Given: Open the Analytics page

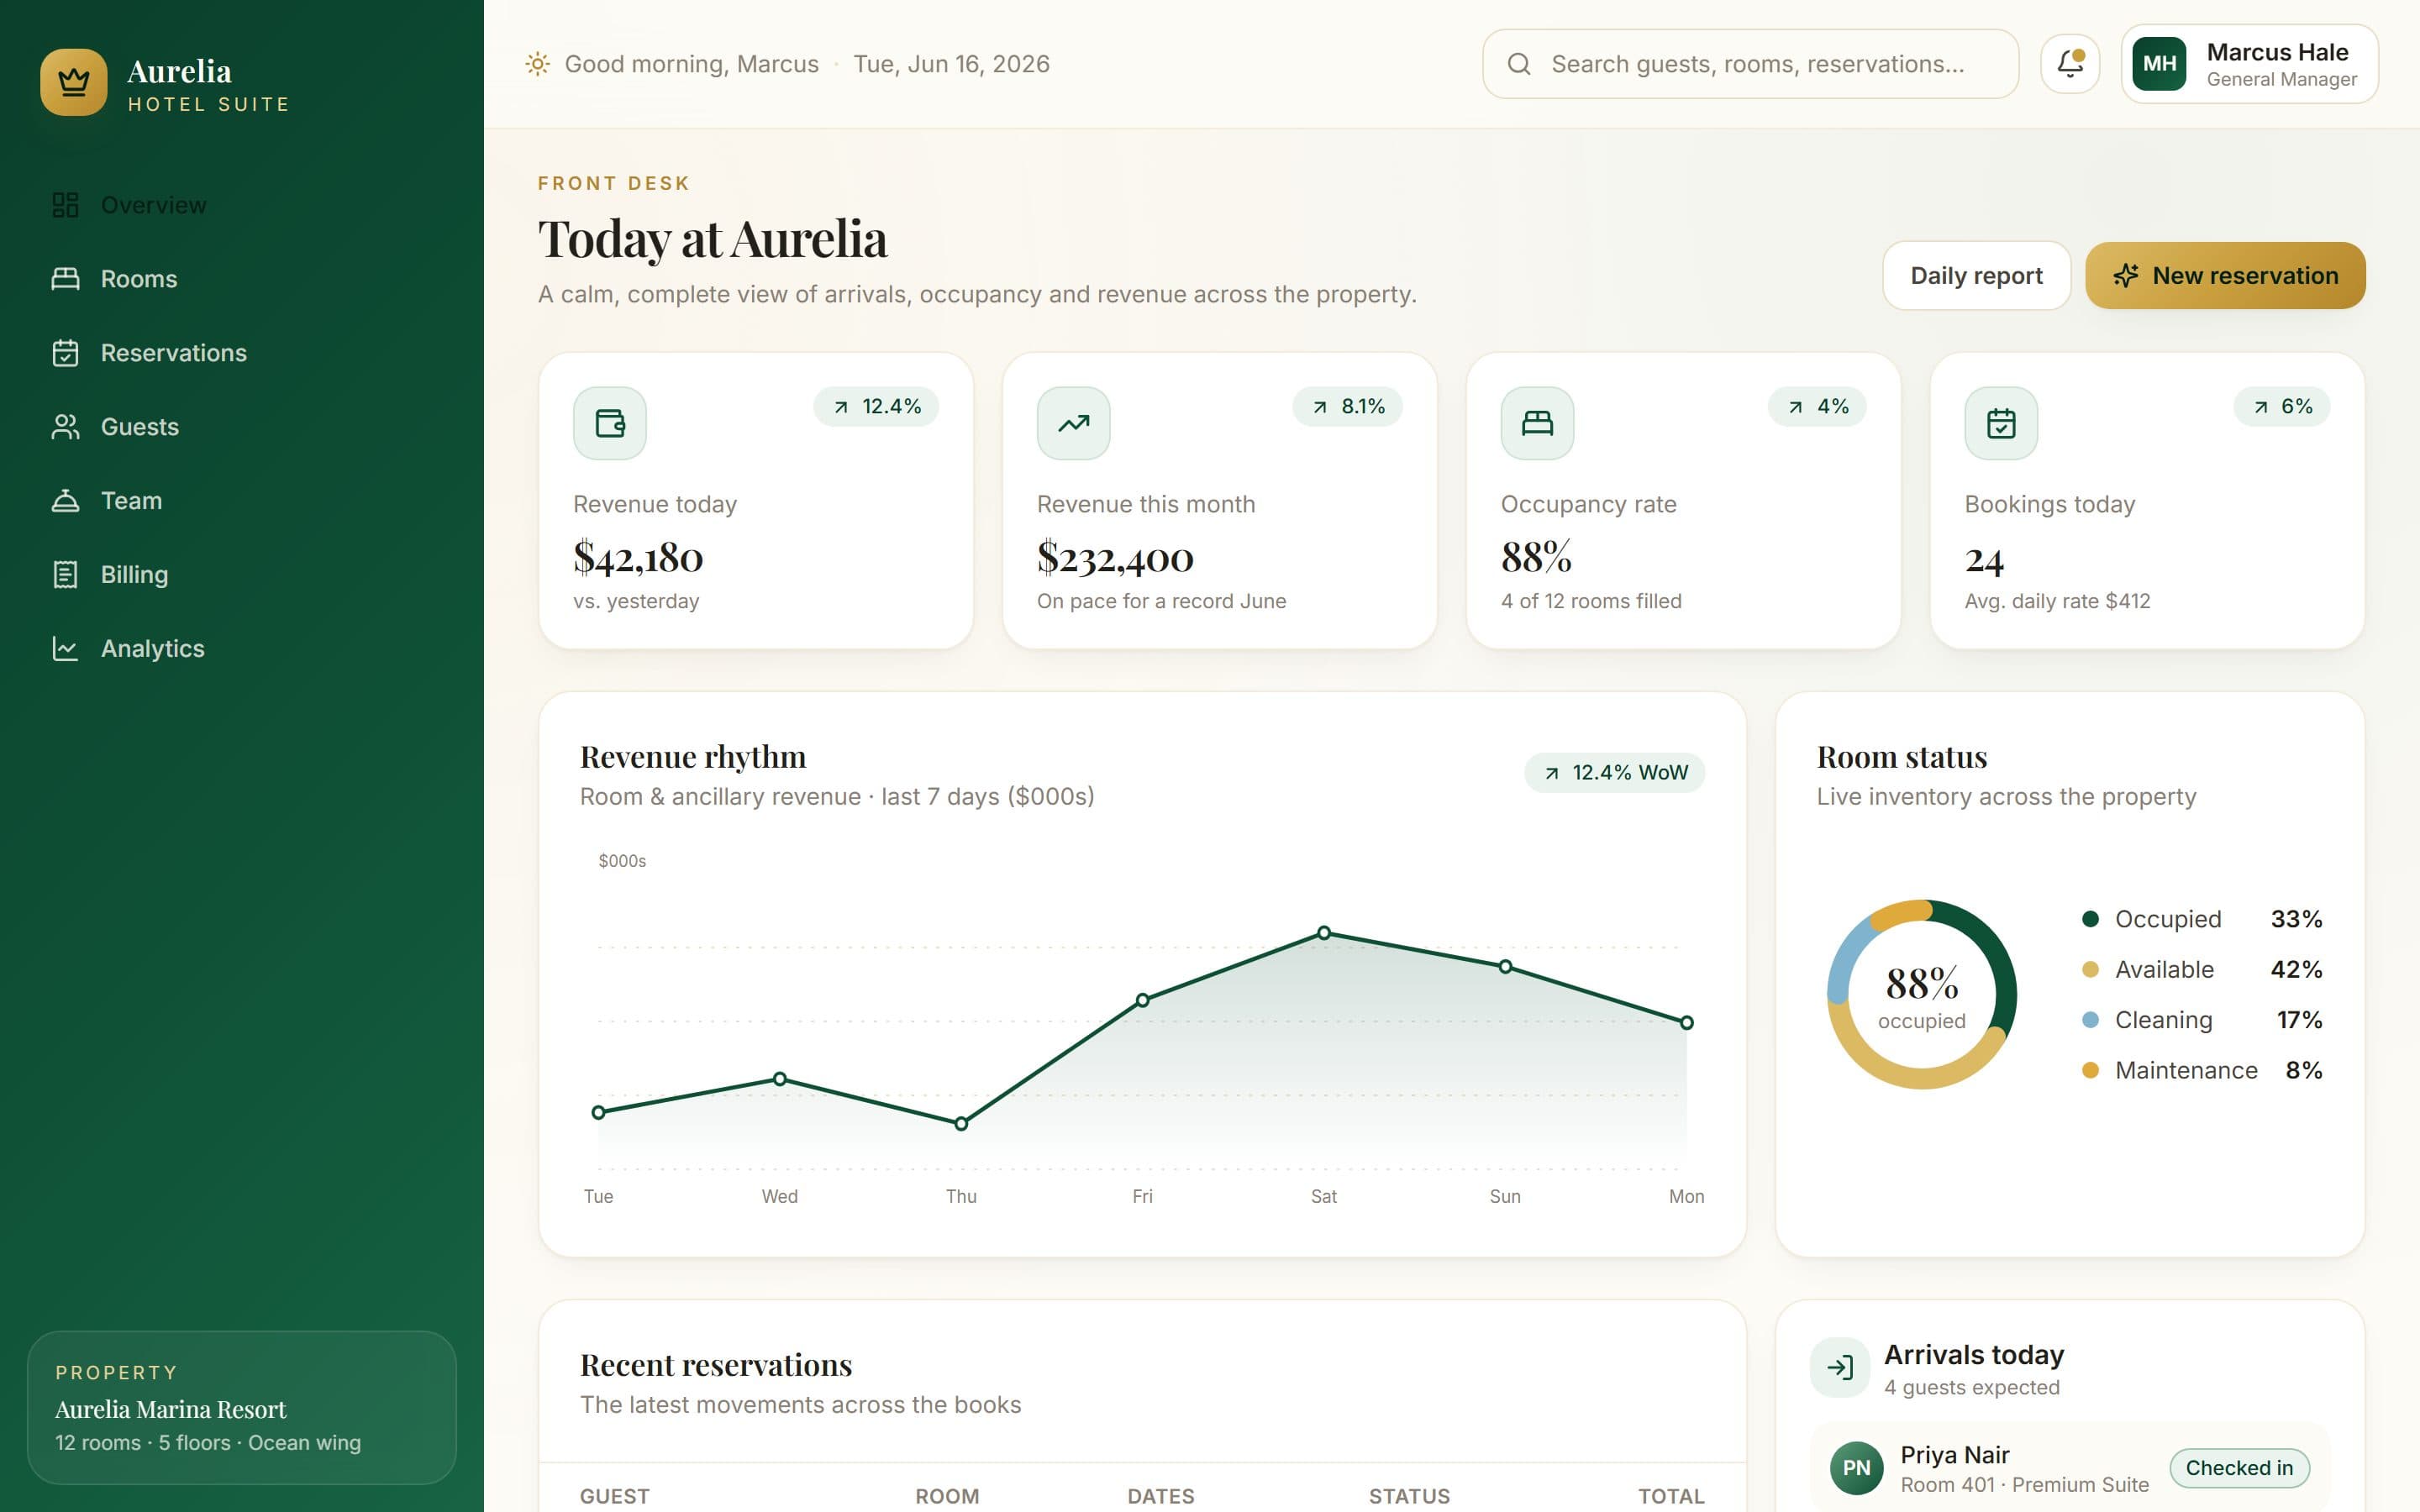Looking at the screenshot, I should pyautogui.click(x=242, y=649).
